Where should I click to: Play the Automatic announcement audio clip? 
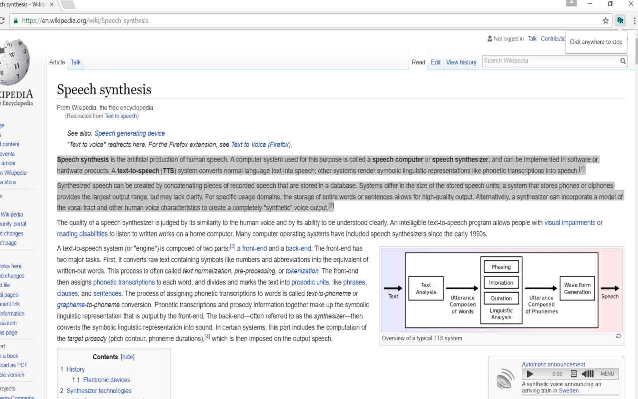(x=530, y=374)
